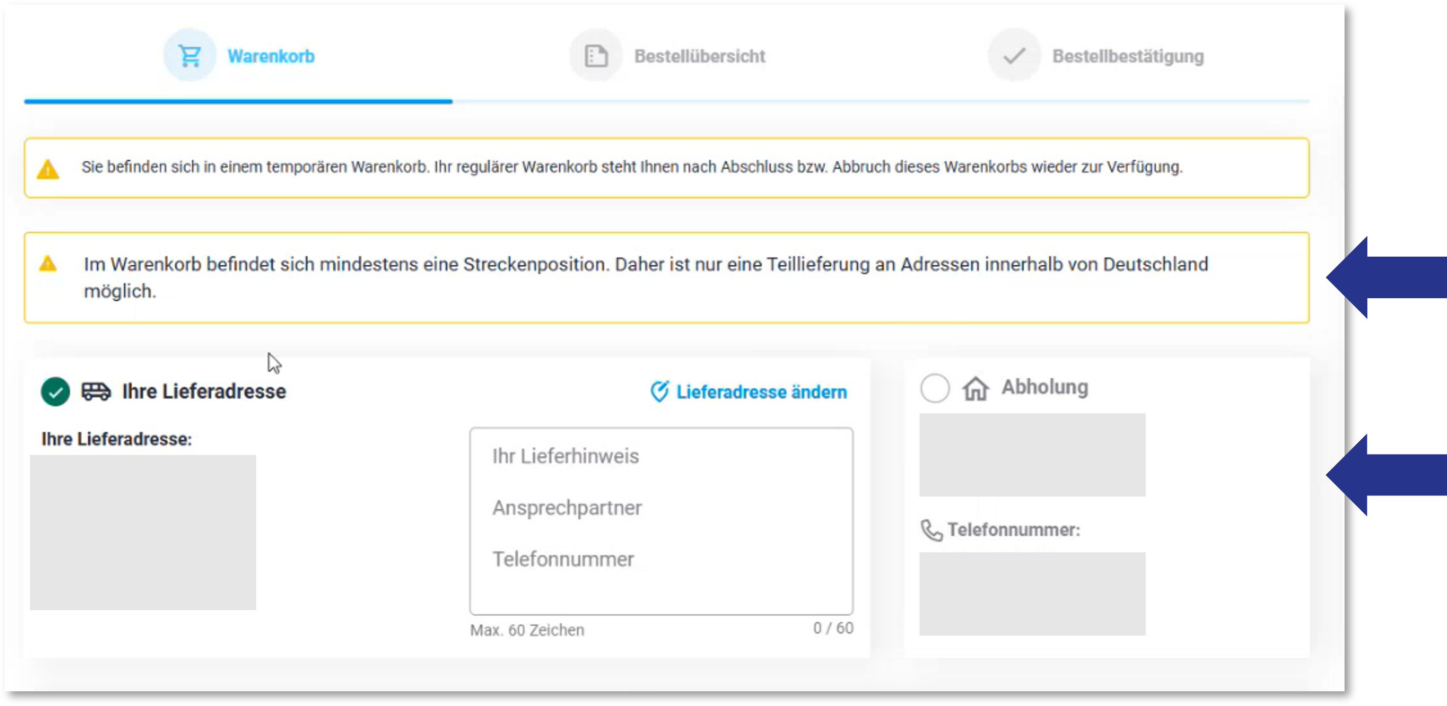Click the Abholung house icon

976,388
